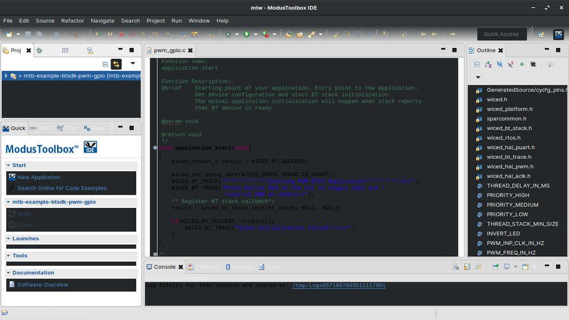
Task: Collapse all items in Outline view
Action: pyautogui.click(x=477, y=64)
